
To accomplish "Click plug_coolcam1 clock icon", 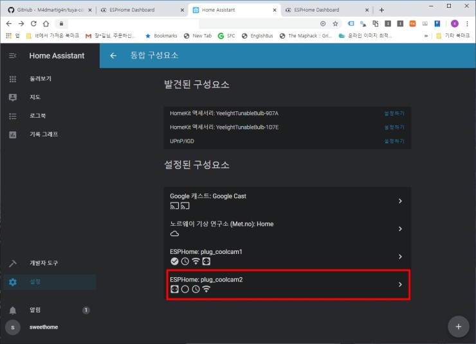I will tap(185, 261).
